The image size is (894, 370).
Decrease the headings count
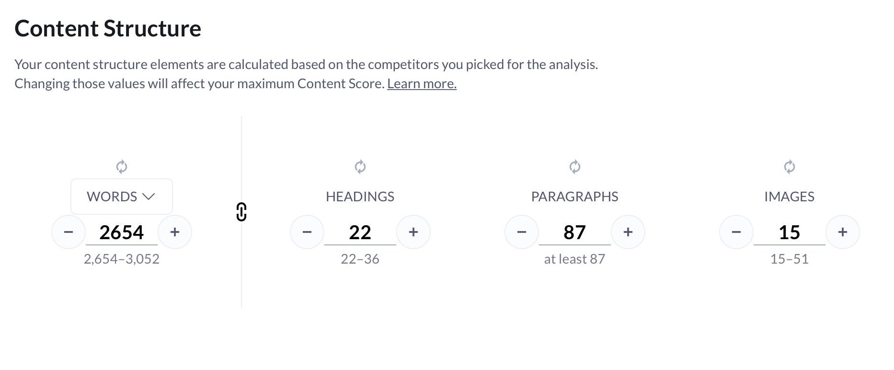[307, 232]
